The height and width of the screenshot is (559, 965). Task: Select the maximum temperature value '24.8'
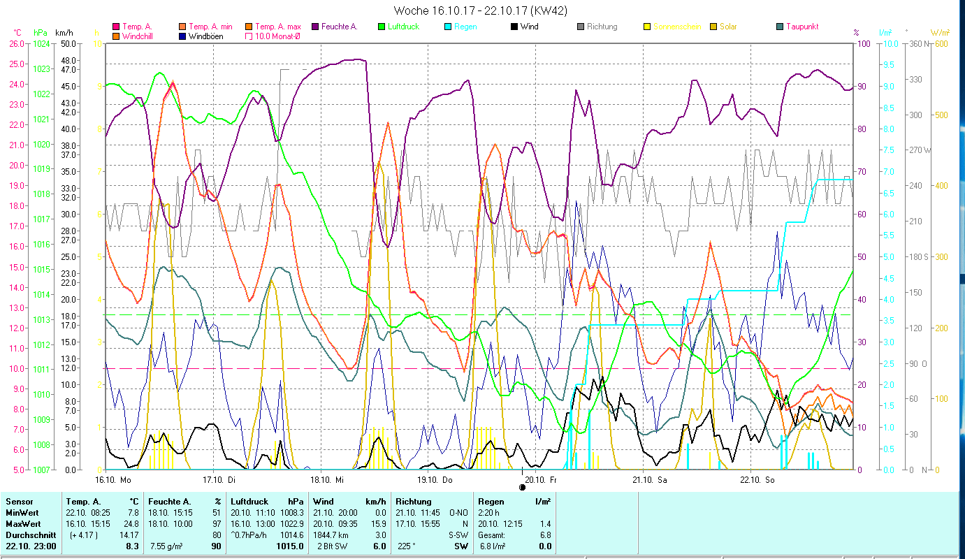pos(133,524)
